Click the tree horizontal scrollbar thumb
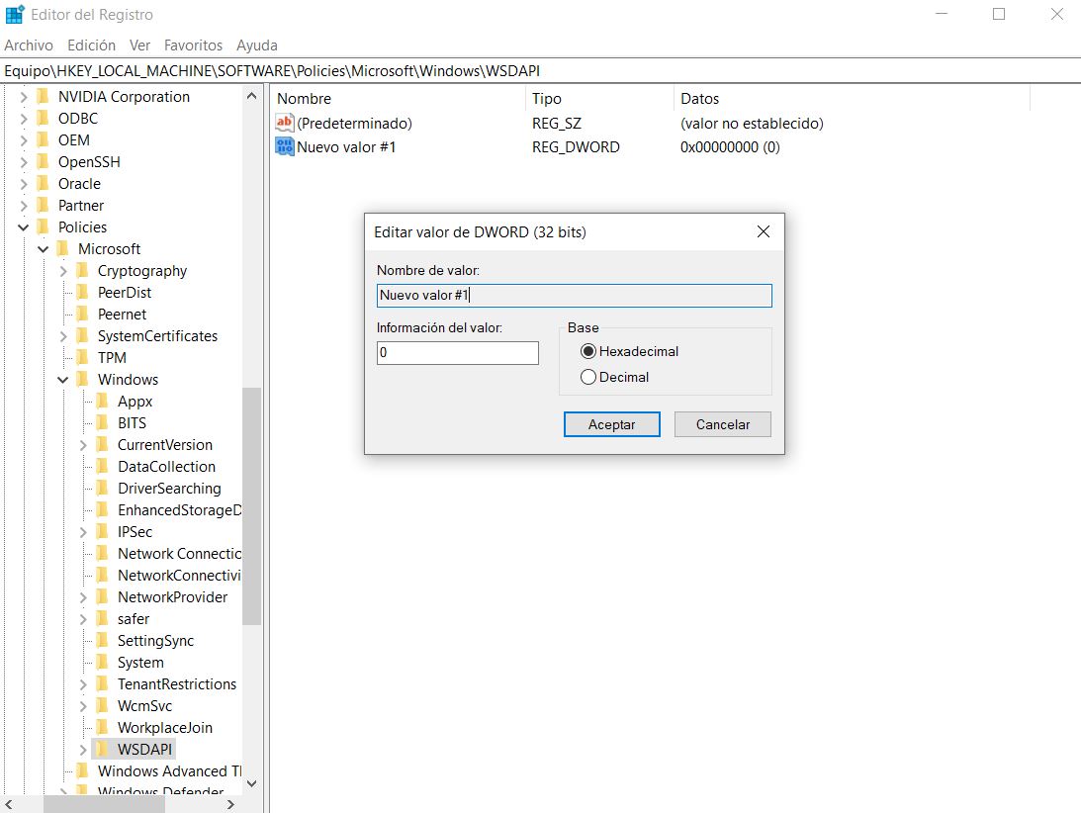This screenshot has width=1081, height=813. point(104,804)
